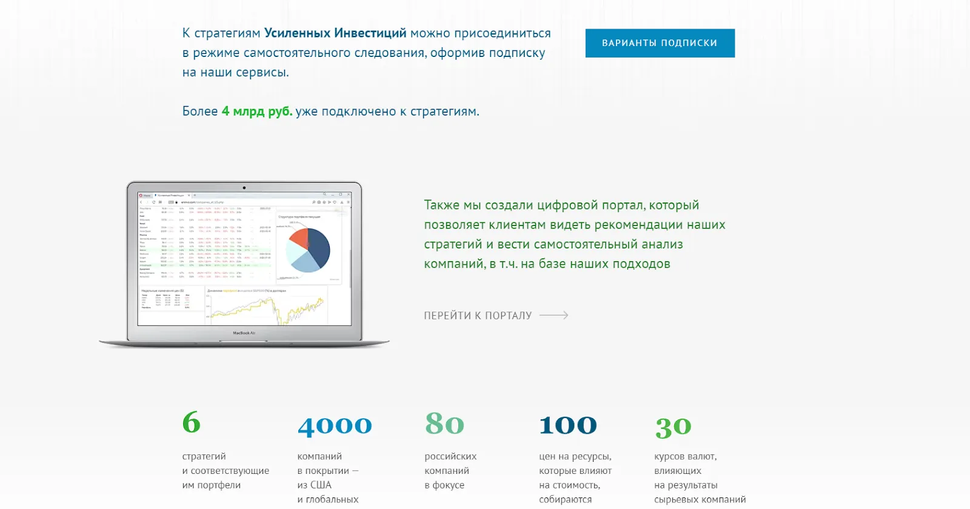The width and height of the screenshot is (970, 509).
Task: Click the number 6 statistic
Action: point(191,422)
